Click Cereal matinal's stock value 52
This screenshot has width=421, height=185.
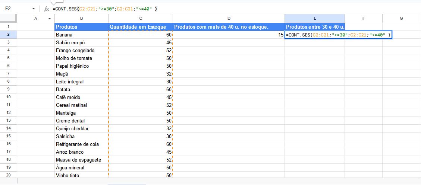pos(141,105)
